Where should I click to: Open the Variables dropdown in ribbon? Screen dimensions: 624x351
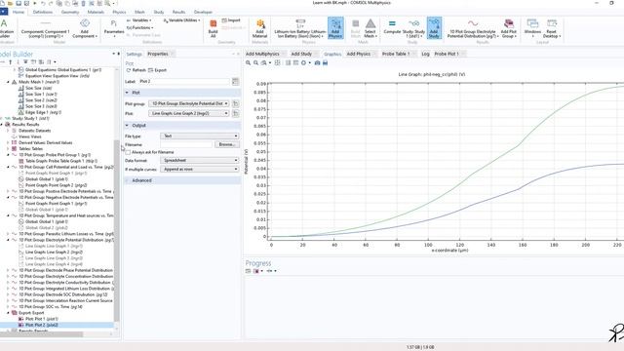(x=138, y=20)
